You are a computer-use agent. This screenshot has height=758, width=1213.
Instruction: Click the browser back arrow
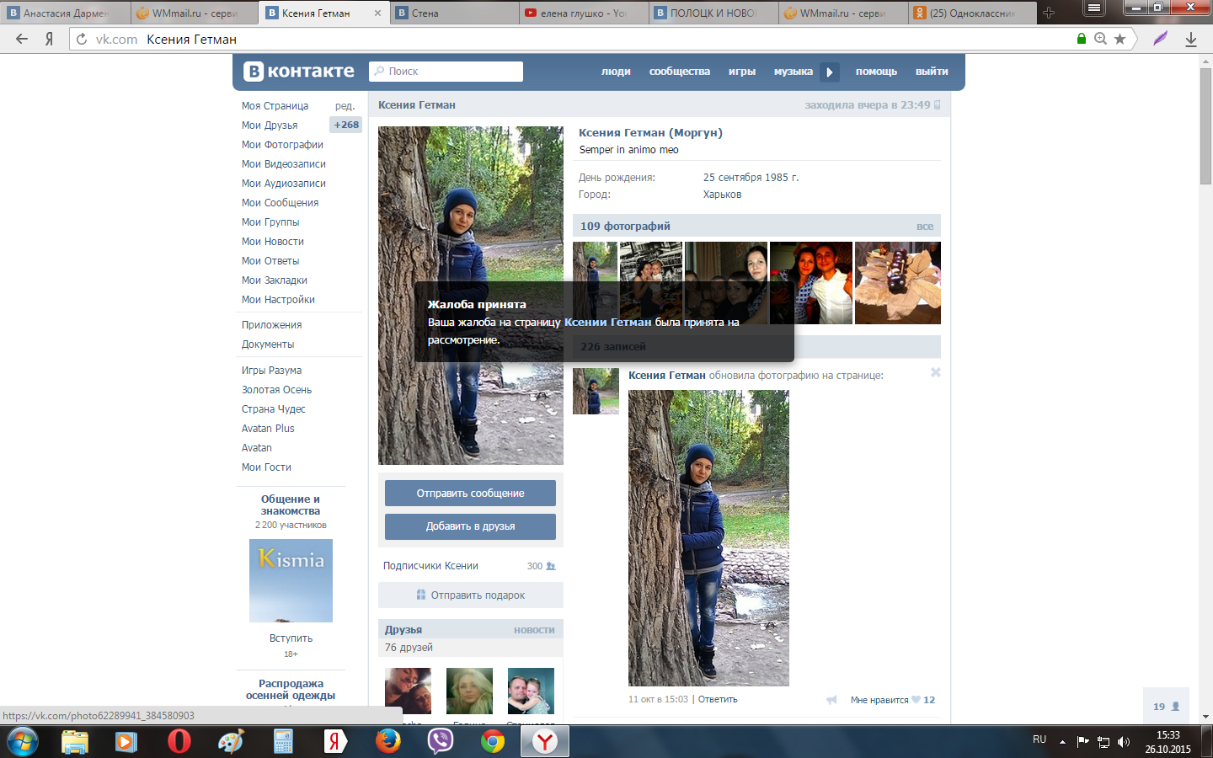22,39
